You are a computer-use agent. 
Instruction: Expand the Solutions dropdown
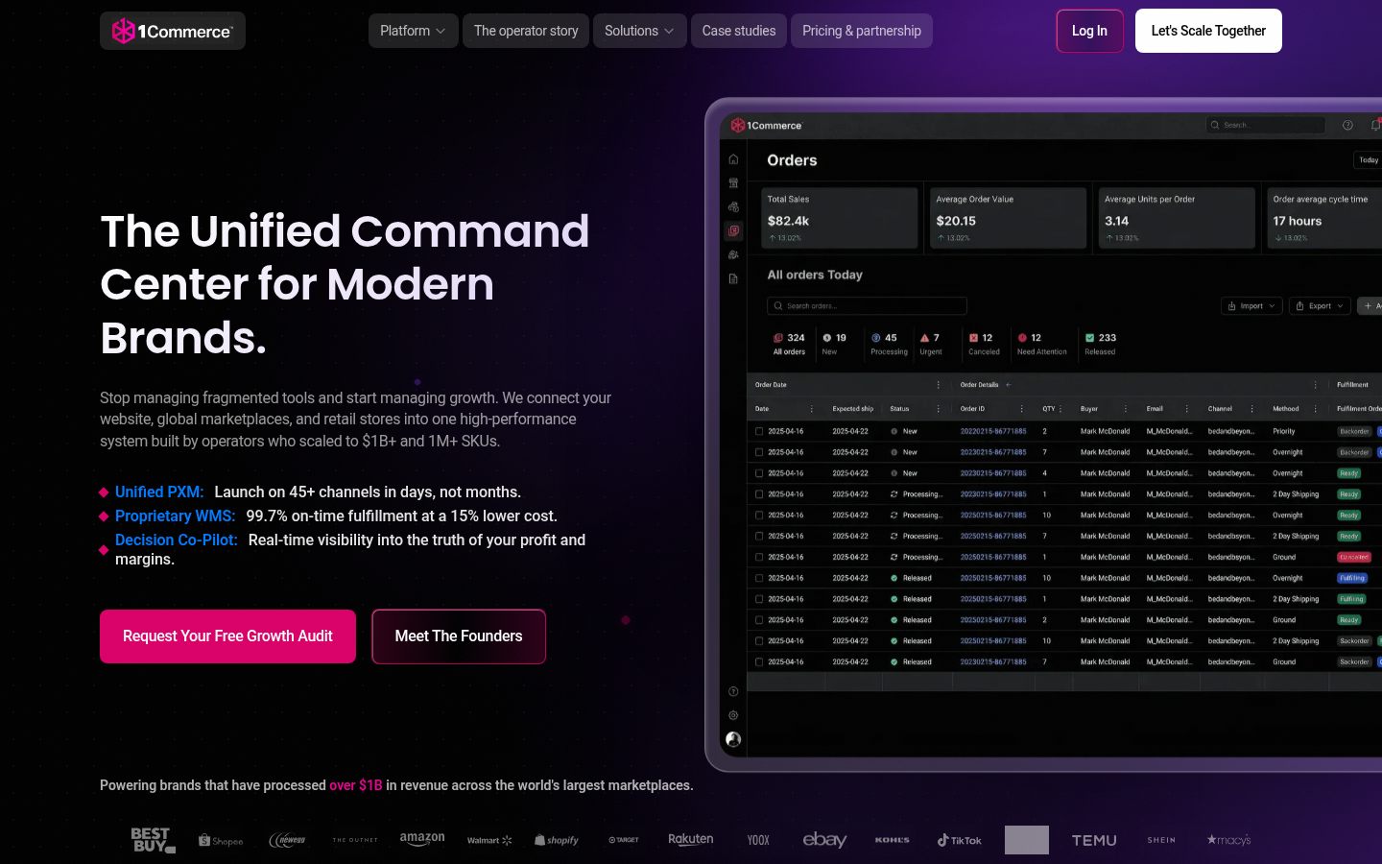[639, 31]
